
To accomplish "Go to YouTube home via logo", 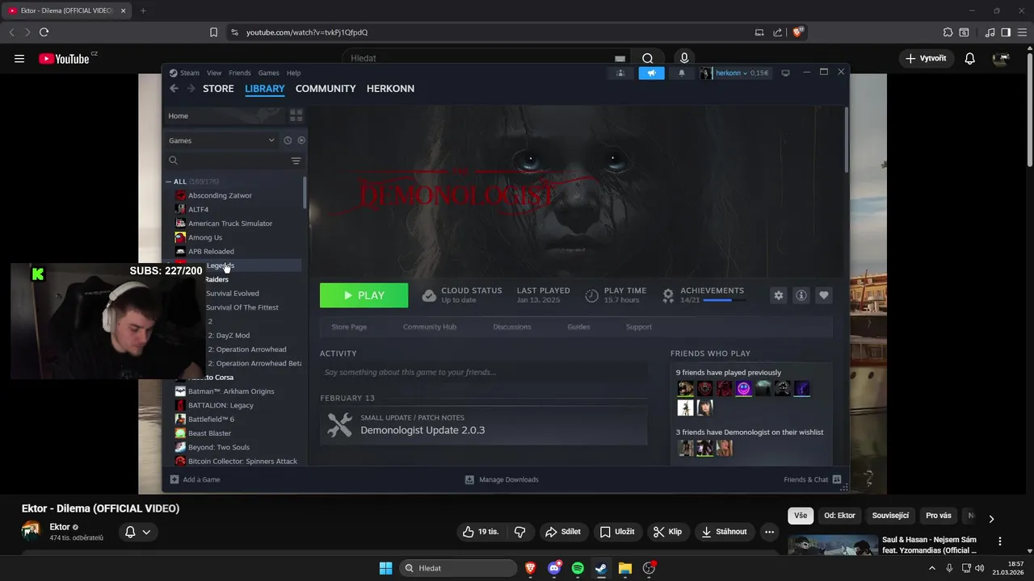I will 64,58.
